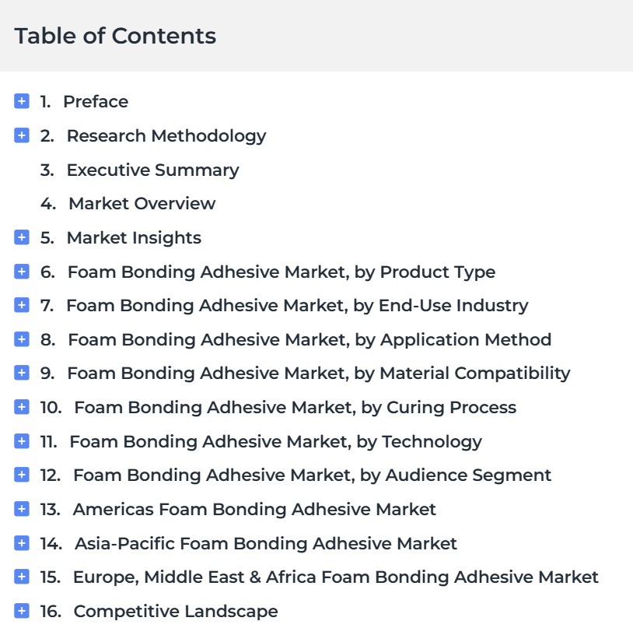633x628 pixels.
Task: Click the Table of Contents heading
Action: coord(115,36)
